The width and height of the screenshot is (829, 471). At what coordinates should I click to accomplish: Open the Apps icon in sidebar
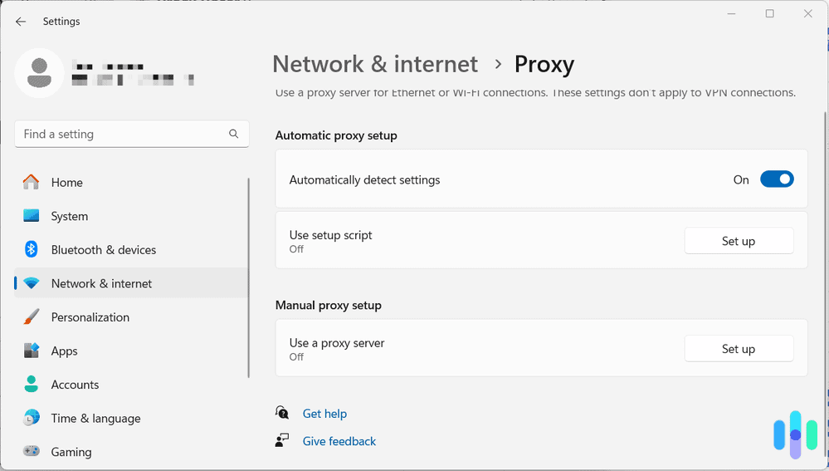click(32, 351)
